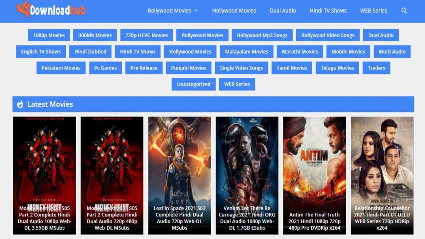Open Venom Let There Be Carnage poster
The image size is (425, 239).
pos(247,176)
